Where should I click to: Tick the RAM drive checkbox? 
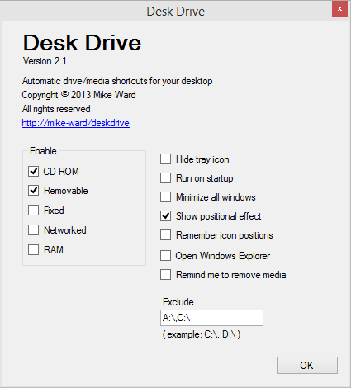click(33, 250)
